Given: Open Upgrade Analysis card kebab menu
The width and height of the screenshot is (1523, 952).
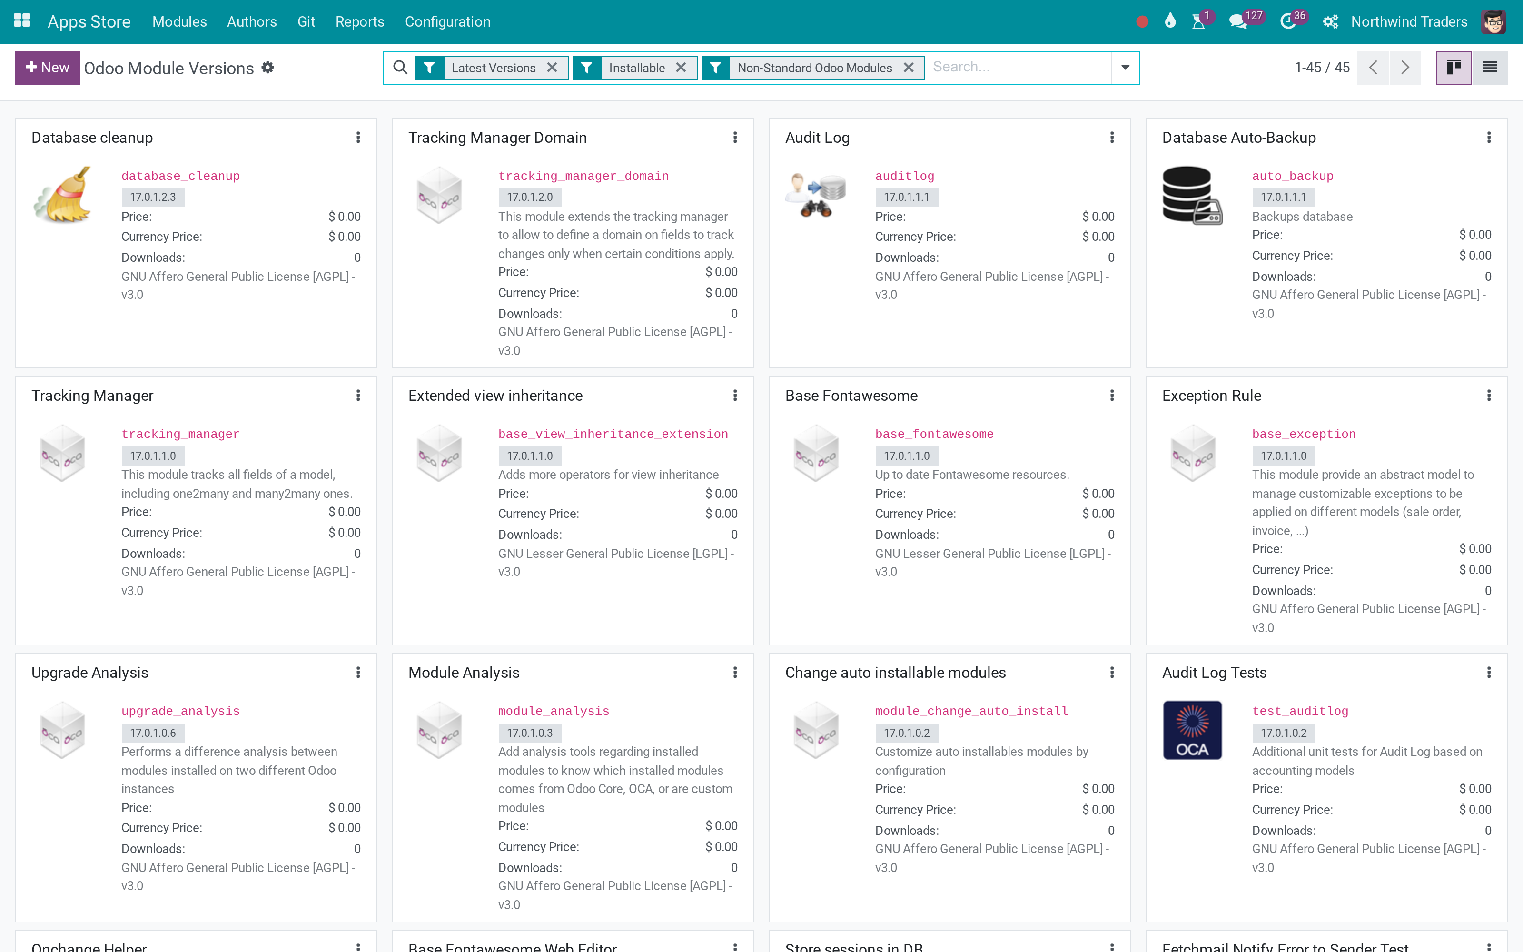Looking at the screenshot, I should 358,673.
